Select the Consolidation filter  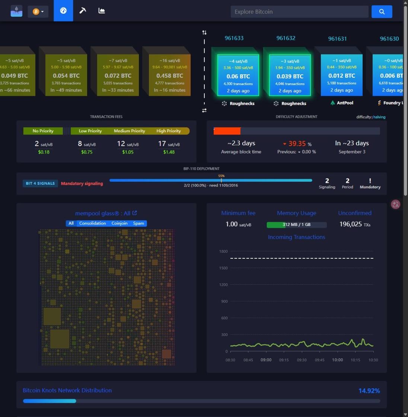[x=92, y=223]
